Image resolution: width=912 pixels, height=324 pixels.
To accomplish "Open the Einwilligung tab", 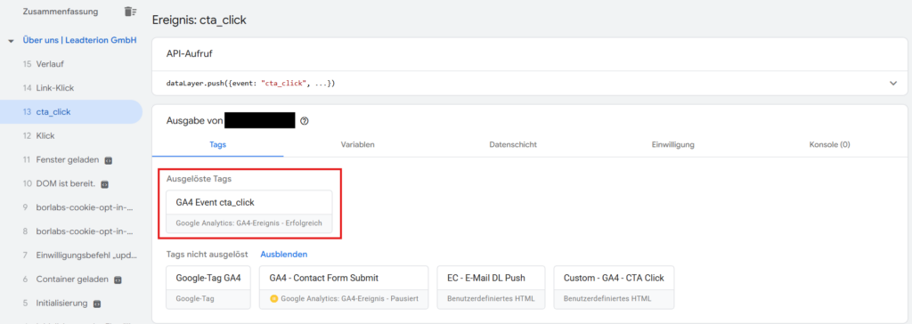I will coord(672,145).
